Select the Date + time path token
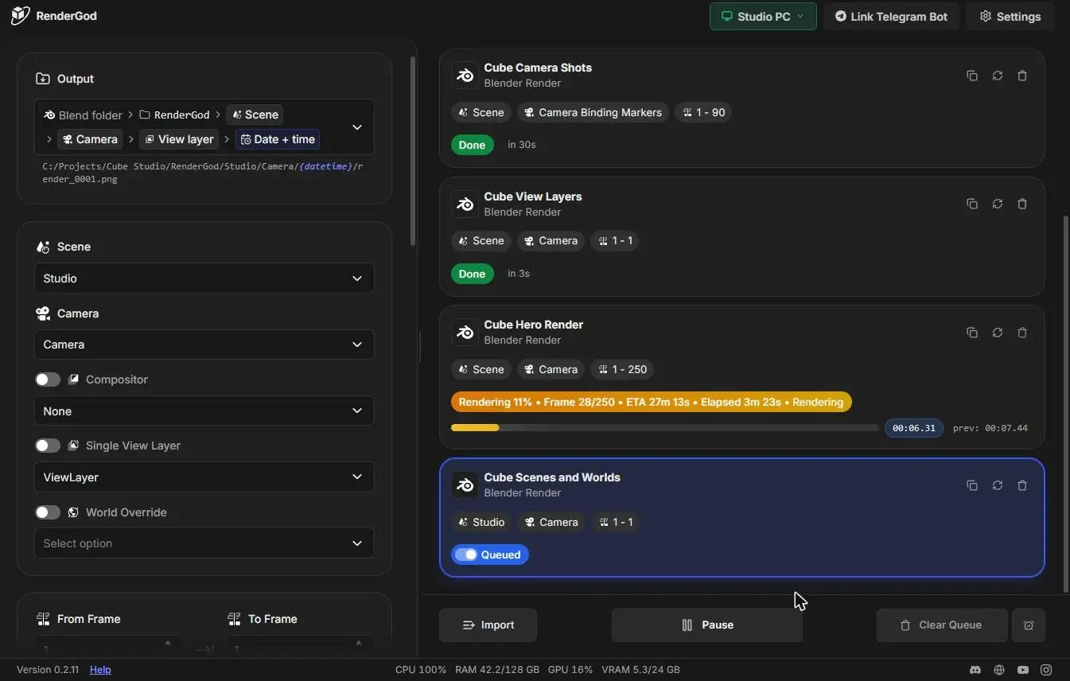 point(278,139)
